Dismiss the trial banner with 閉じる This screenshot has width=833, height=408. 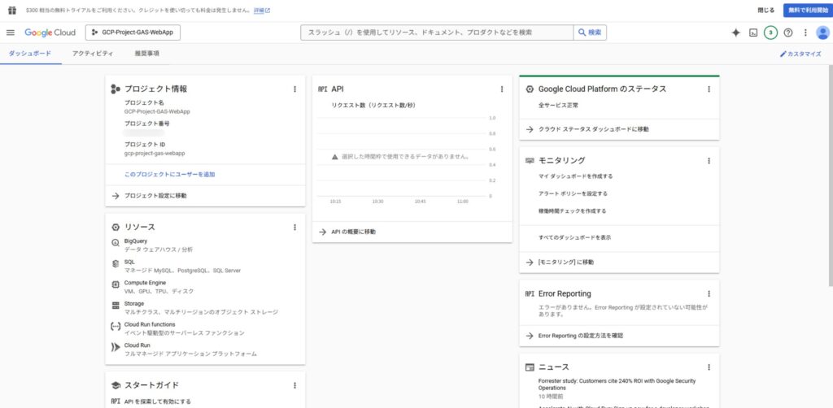tap(765, 10)
